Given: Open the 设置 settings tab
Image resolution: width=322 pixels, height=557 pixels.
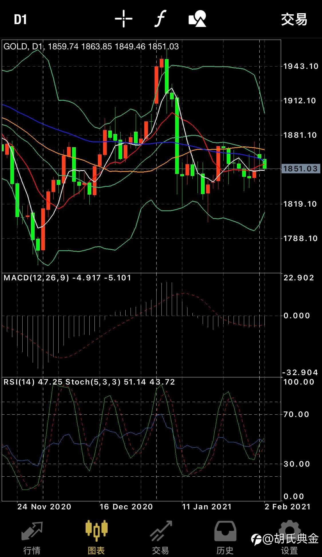Looking at the screenshot, I should (x=289, y=538).
